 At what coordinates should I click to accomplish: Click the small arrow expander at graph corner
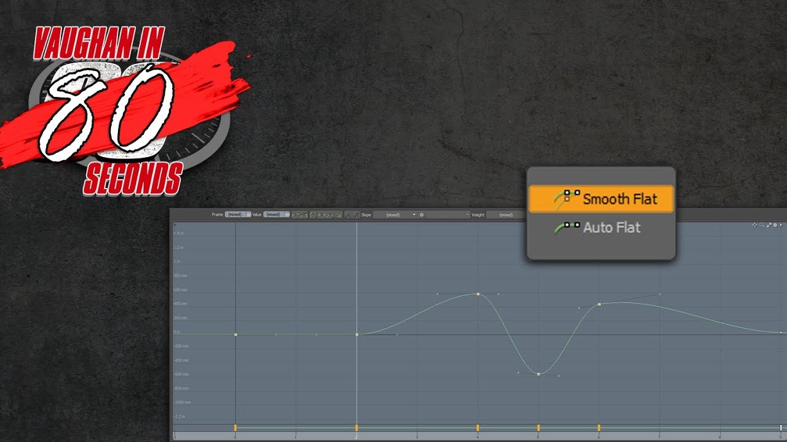click(781, 225)
